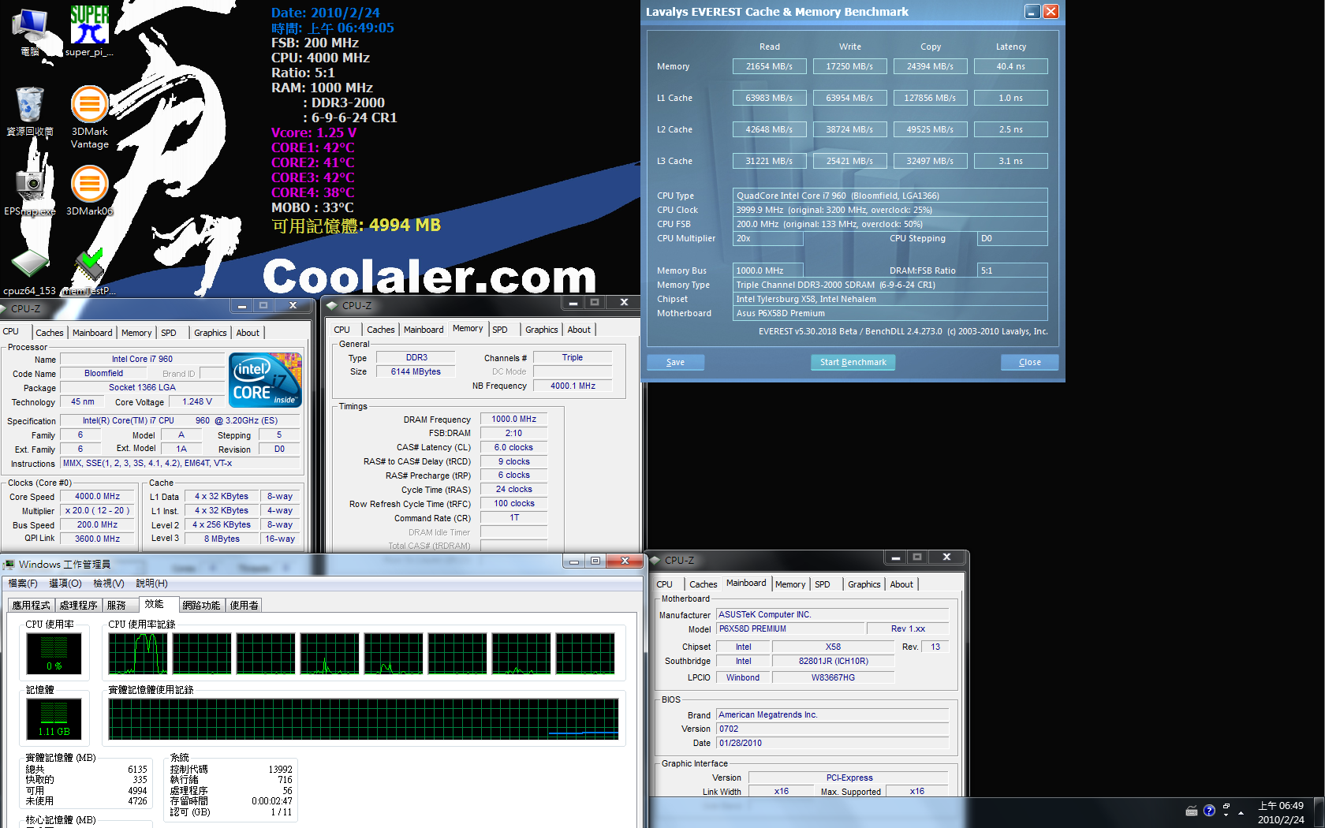This screenshot has width=1325, height=828.
Task: Click the BIOS Date field 01/28/2010
Action: pyautogui.click(x=833, y=743)
